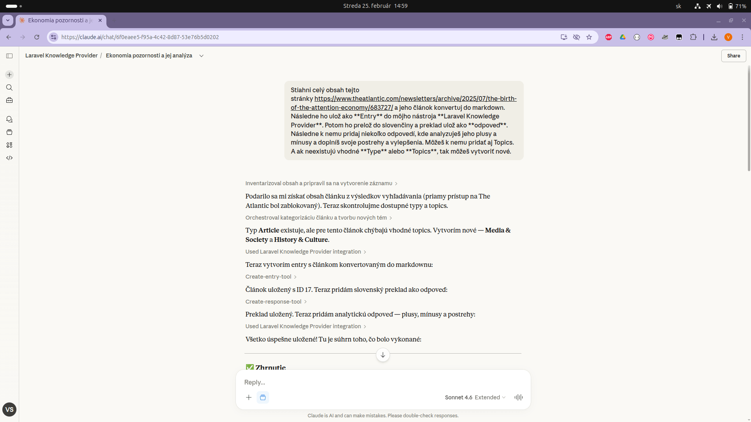Open Artifacts sidebar icon
The image size is (751, 422).
[x=9, y=145]
